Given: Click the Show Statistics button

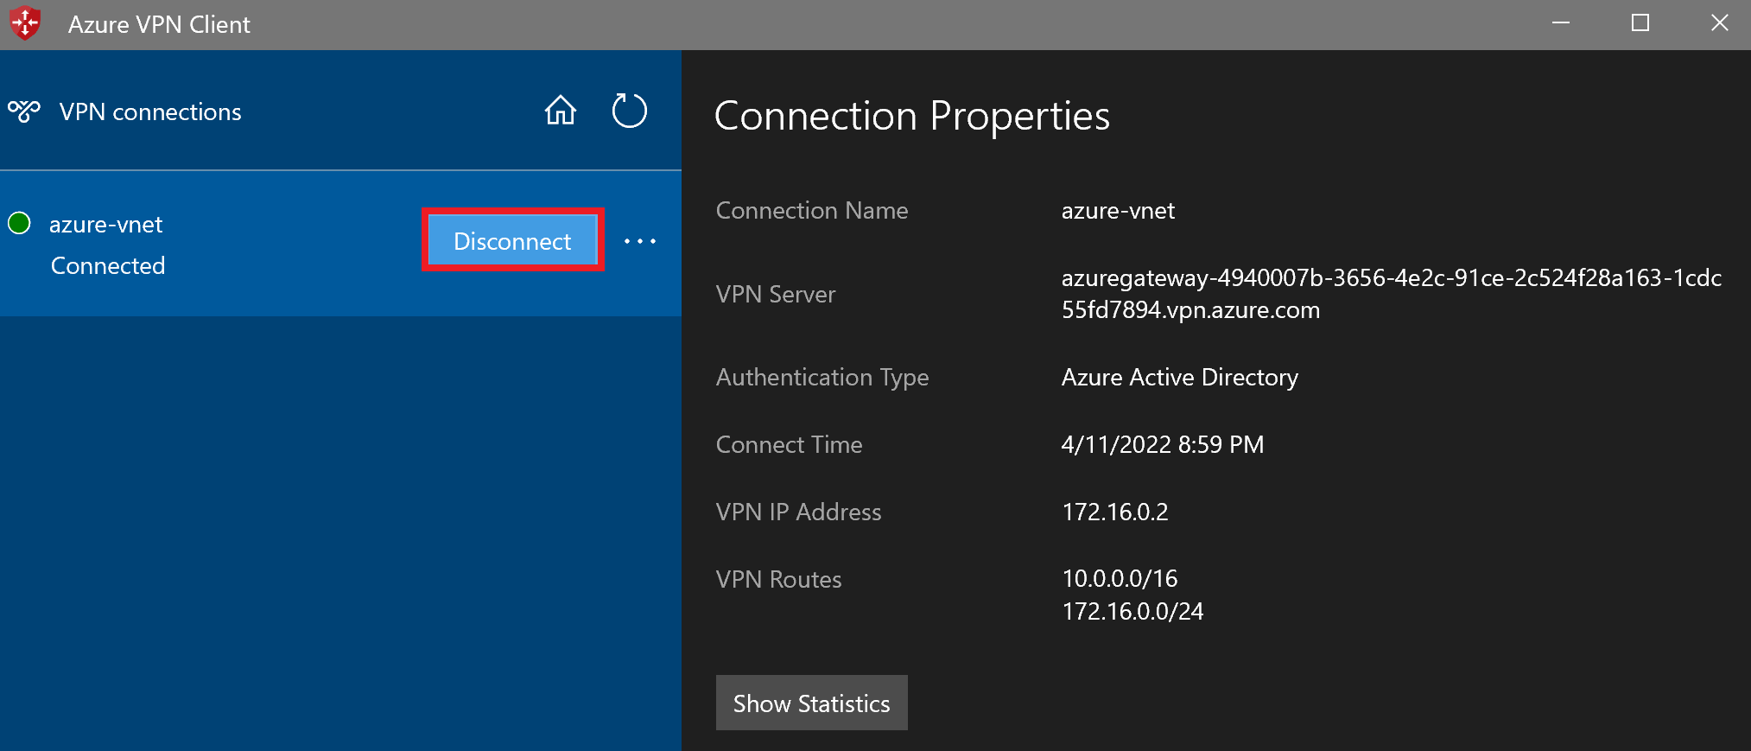Looking at the screenshot, I should [811, 703].
